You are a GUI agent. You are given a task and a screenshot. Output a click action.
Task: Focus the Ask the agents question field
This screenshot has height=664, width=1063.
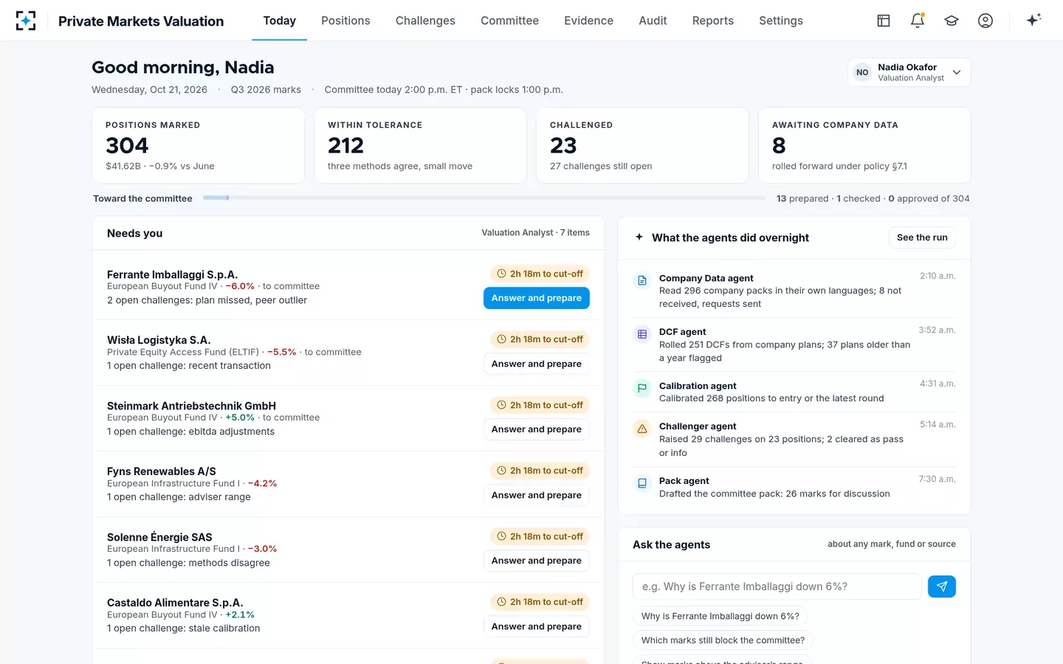point(777,587)
